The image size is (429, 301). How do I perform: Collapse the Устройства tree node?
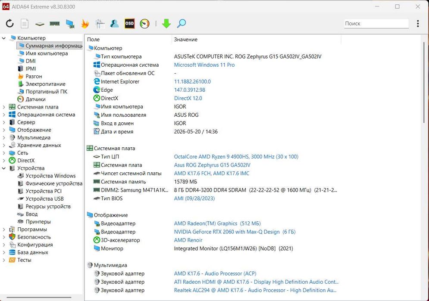pos(4,168)
